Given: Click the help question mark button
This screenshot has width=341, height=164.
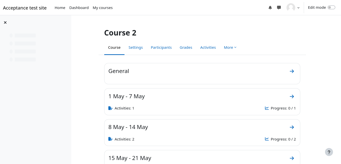Looking at the screenshot, I should (329, 152).
